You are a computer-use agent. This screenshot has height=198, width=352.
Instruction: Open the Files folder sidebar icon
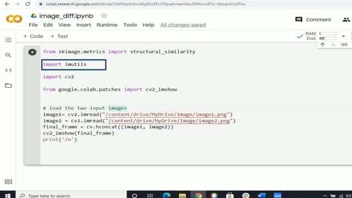(8, 86)
